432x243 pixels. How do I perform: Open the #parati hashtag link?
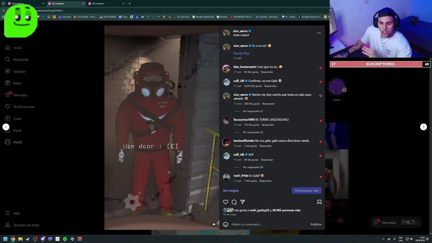(x=238, y=53)
